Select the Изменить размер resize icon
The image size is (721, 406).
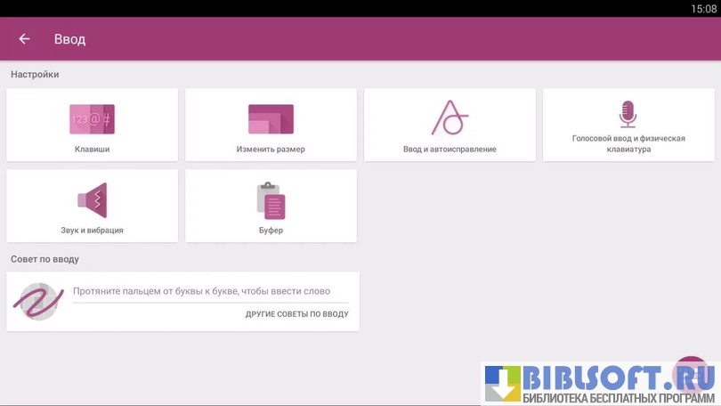tap(271, 118)
